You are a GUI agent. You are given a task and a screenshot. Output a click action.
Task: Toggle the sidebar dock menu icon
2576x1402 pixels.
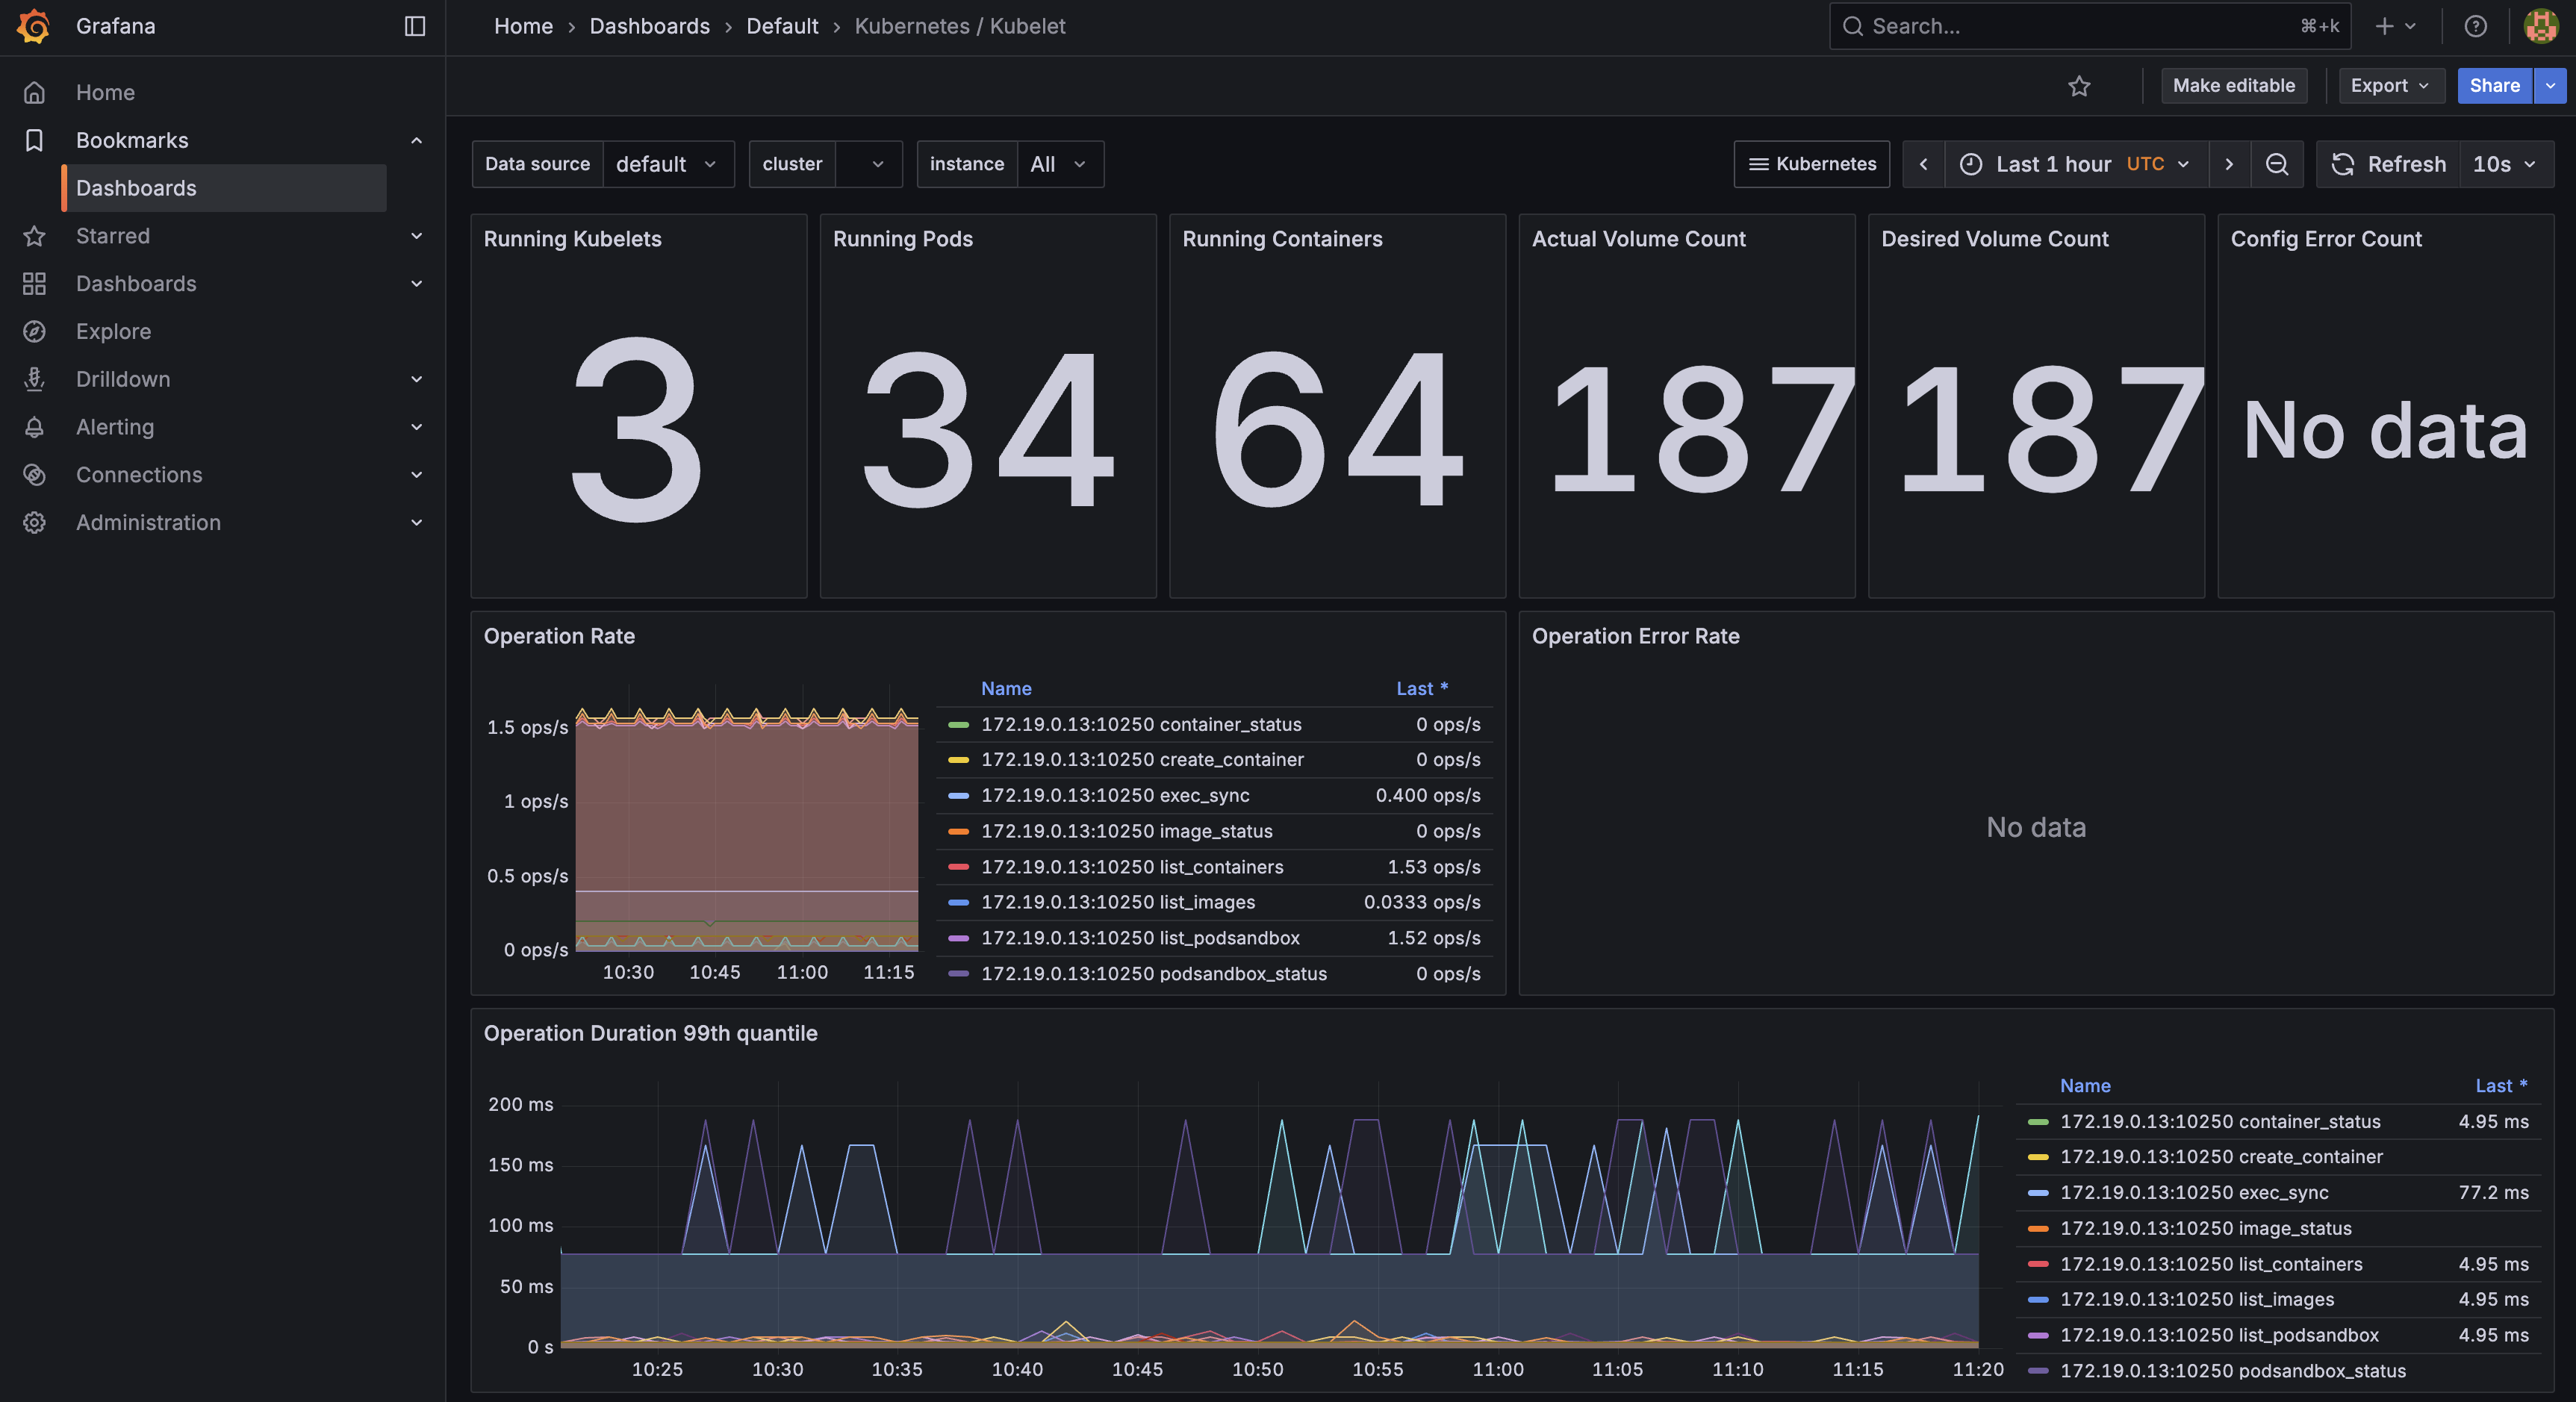click(415, 26)
